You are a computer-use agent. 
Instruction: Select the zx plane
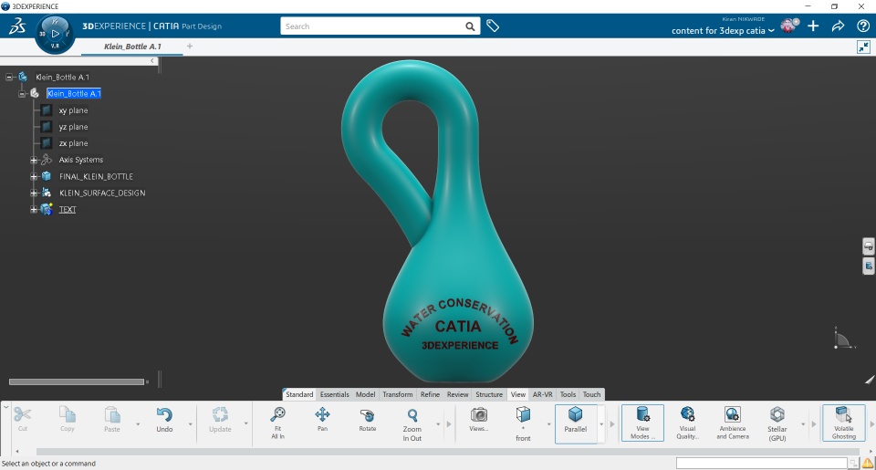(73, 143)
